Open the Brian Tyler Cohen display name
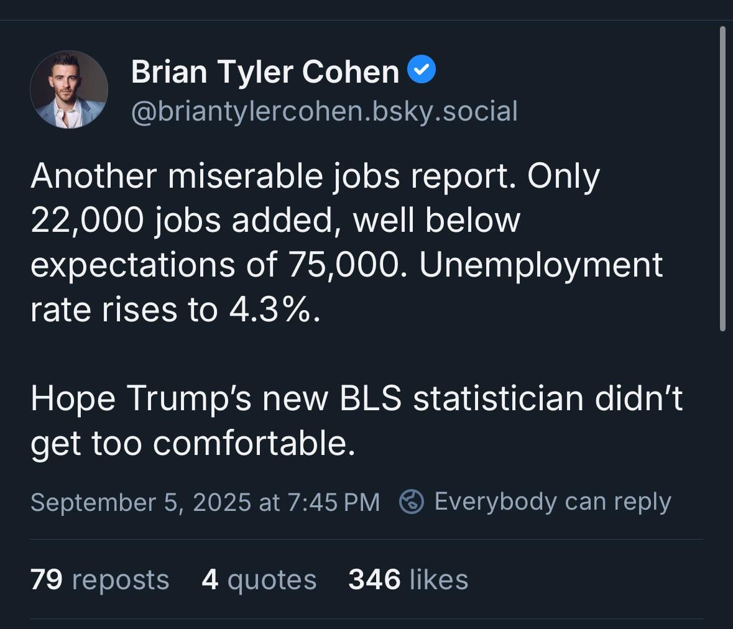Screen dimensions: 733x629 tap(265, 71)
